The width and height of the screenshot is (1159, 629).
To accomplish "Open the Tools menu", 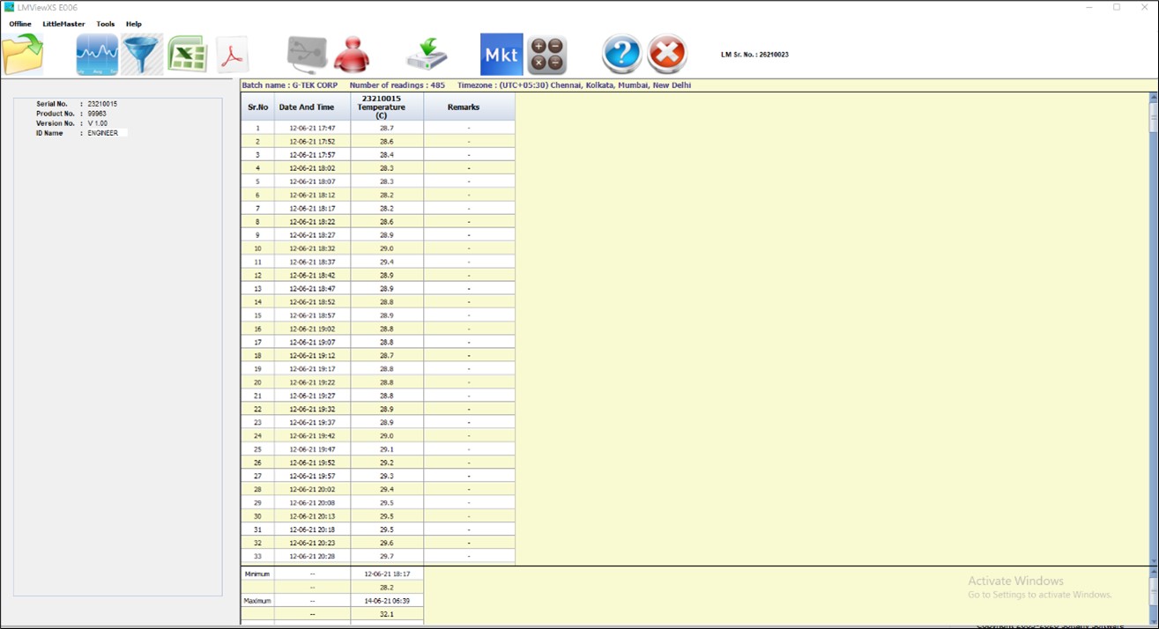I will (105, 24).
